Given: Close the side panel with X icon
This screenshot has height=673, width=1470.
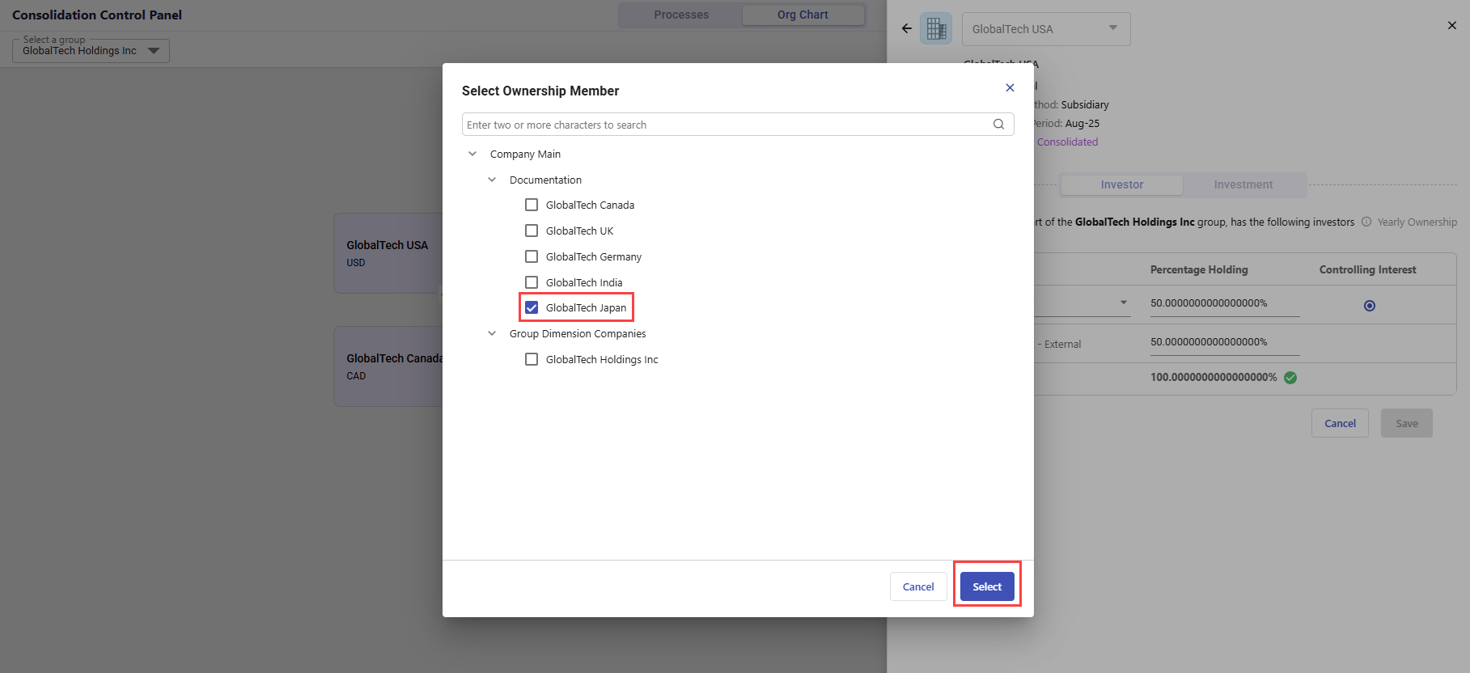Looking at the screenshot, I should (1451, 26).
